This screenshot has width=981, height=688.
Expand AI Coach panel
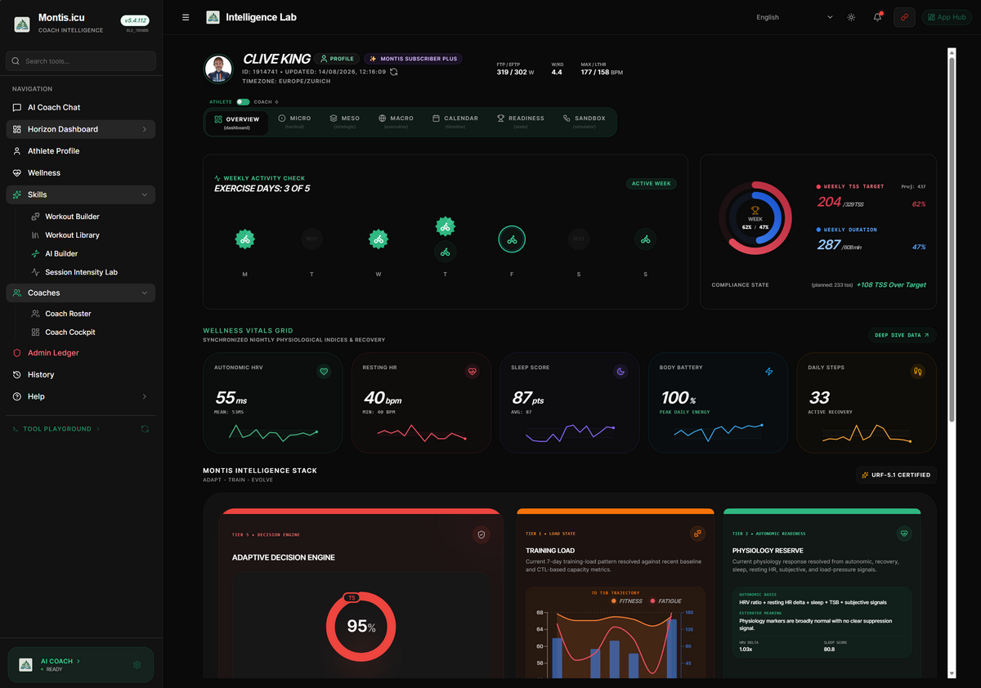60,661
